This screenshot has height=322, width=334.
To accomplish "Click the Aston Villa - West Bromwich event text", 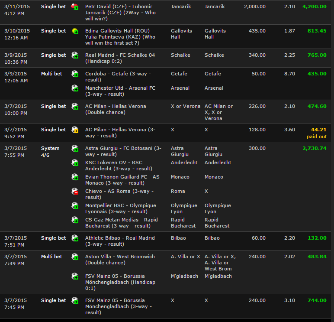I will (x=120, y=260).
